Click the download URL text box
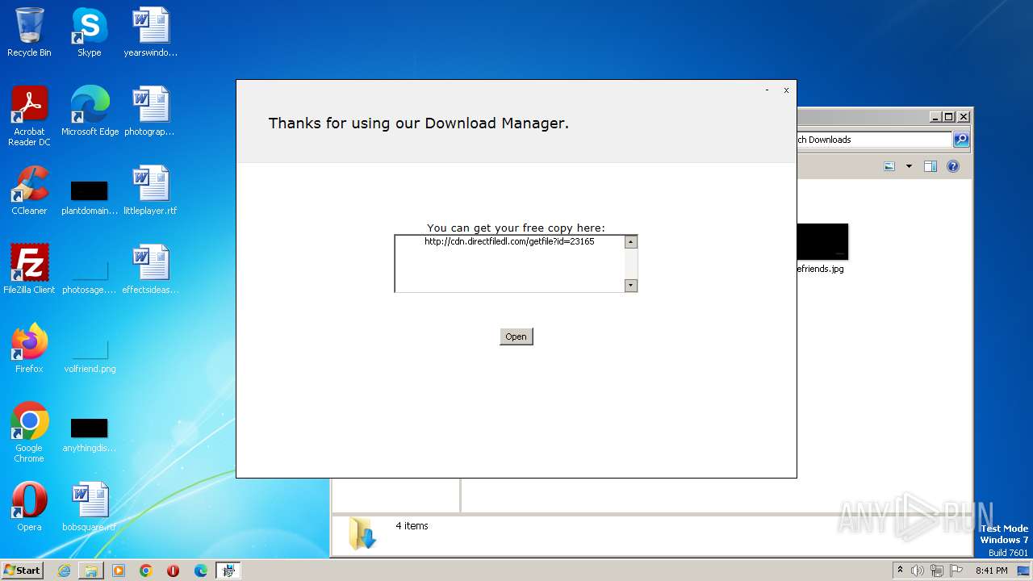This screenshot has height=581, width=1033. 509,263
